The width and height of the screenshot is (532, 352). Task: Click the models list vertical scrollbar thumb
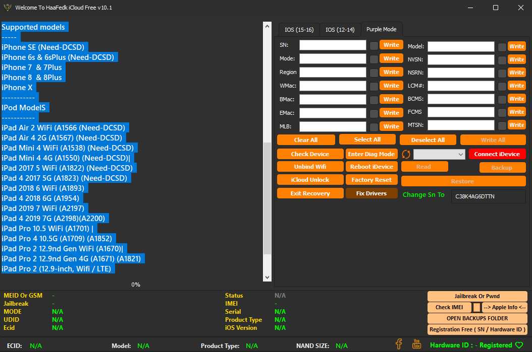coord(267,198)
